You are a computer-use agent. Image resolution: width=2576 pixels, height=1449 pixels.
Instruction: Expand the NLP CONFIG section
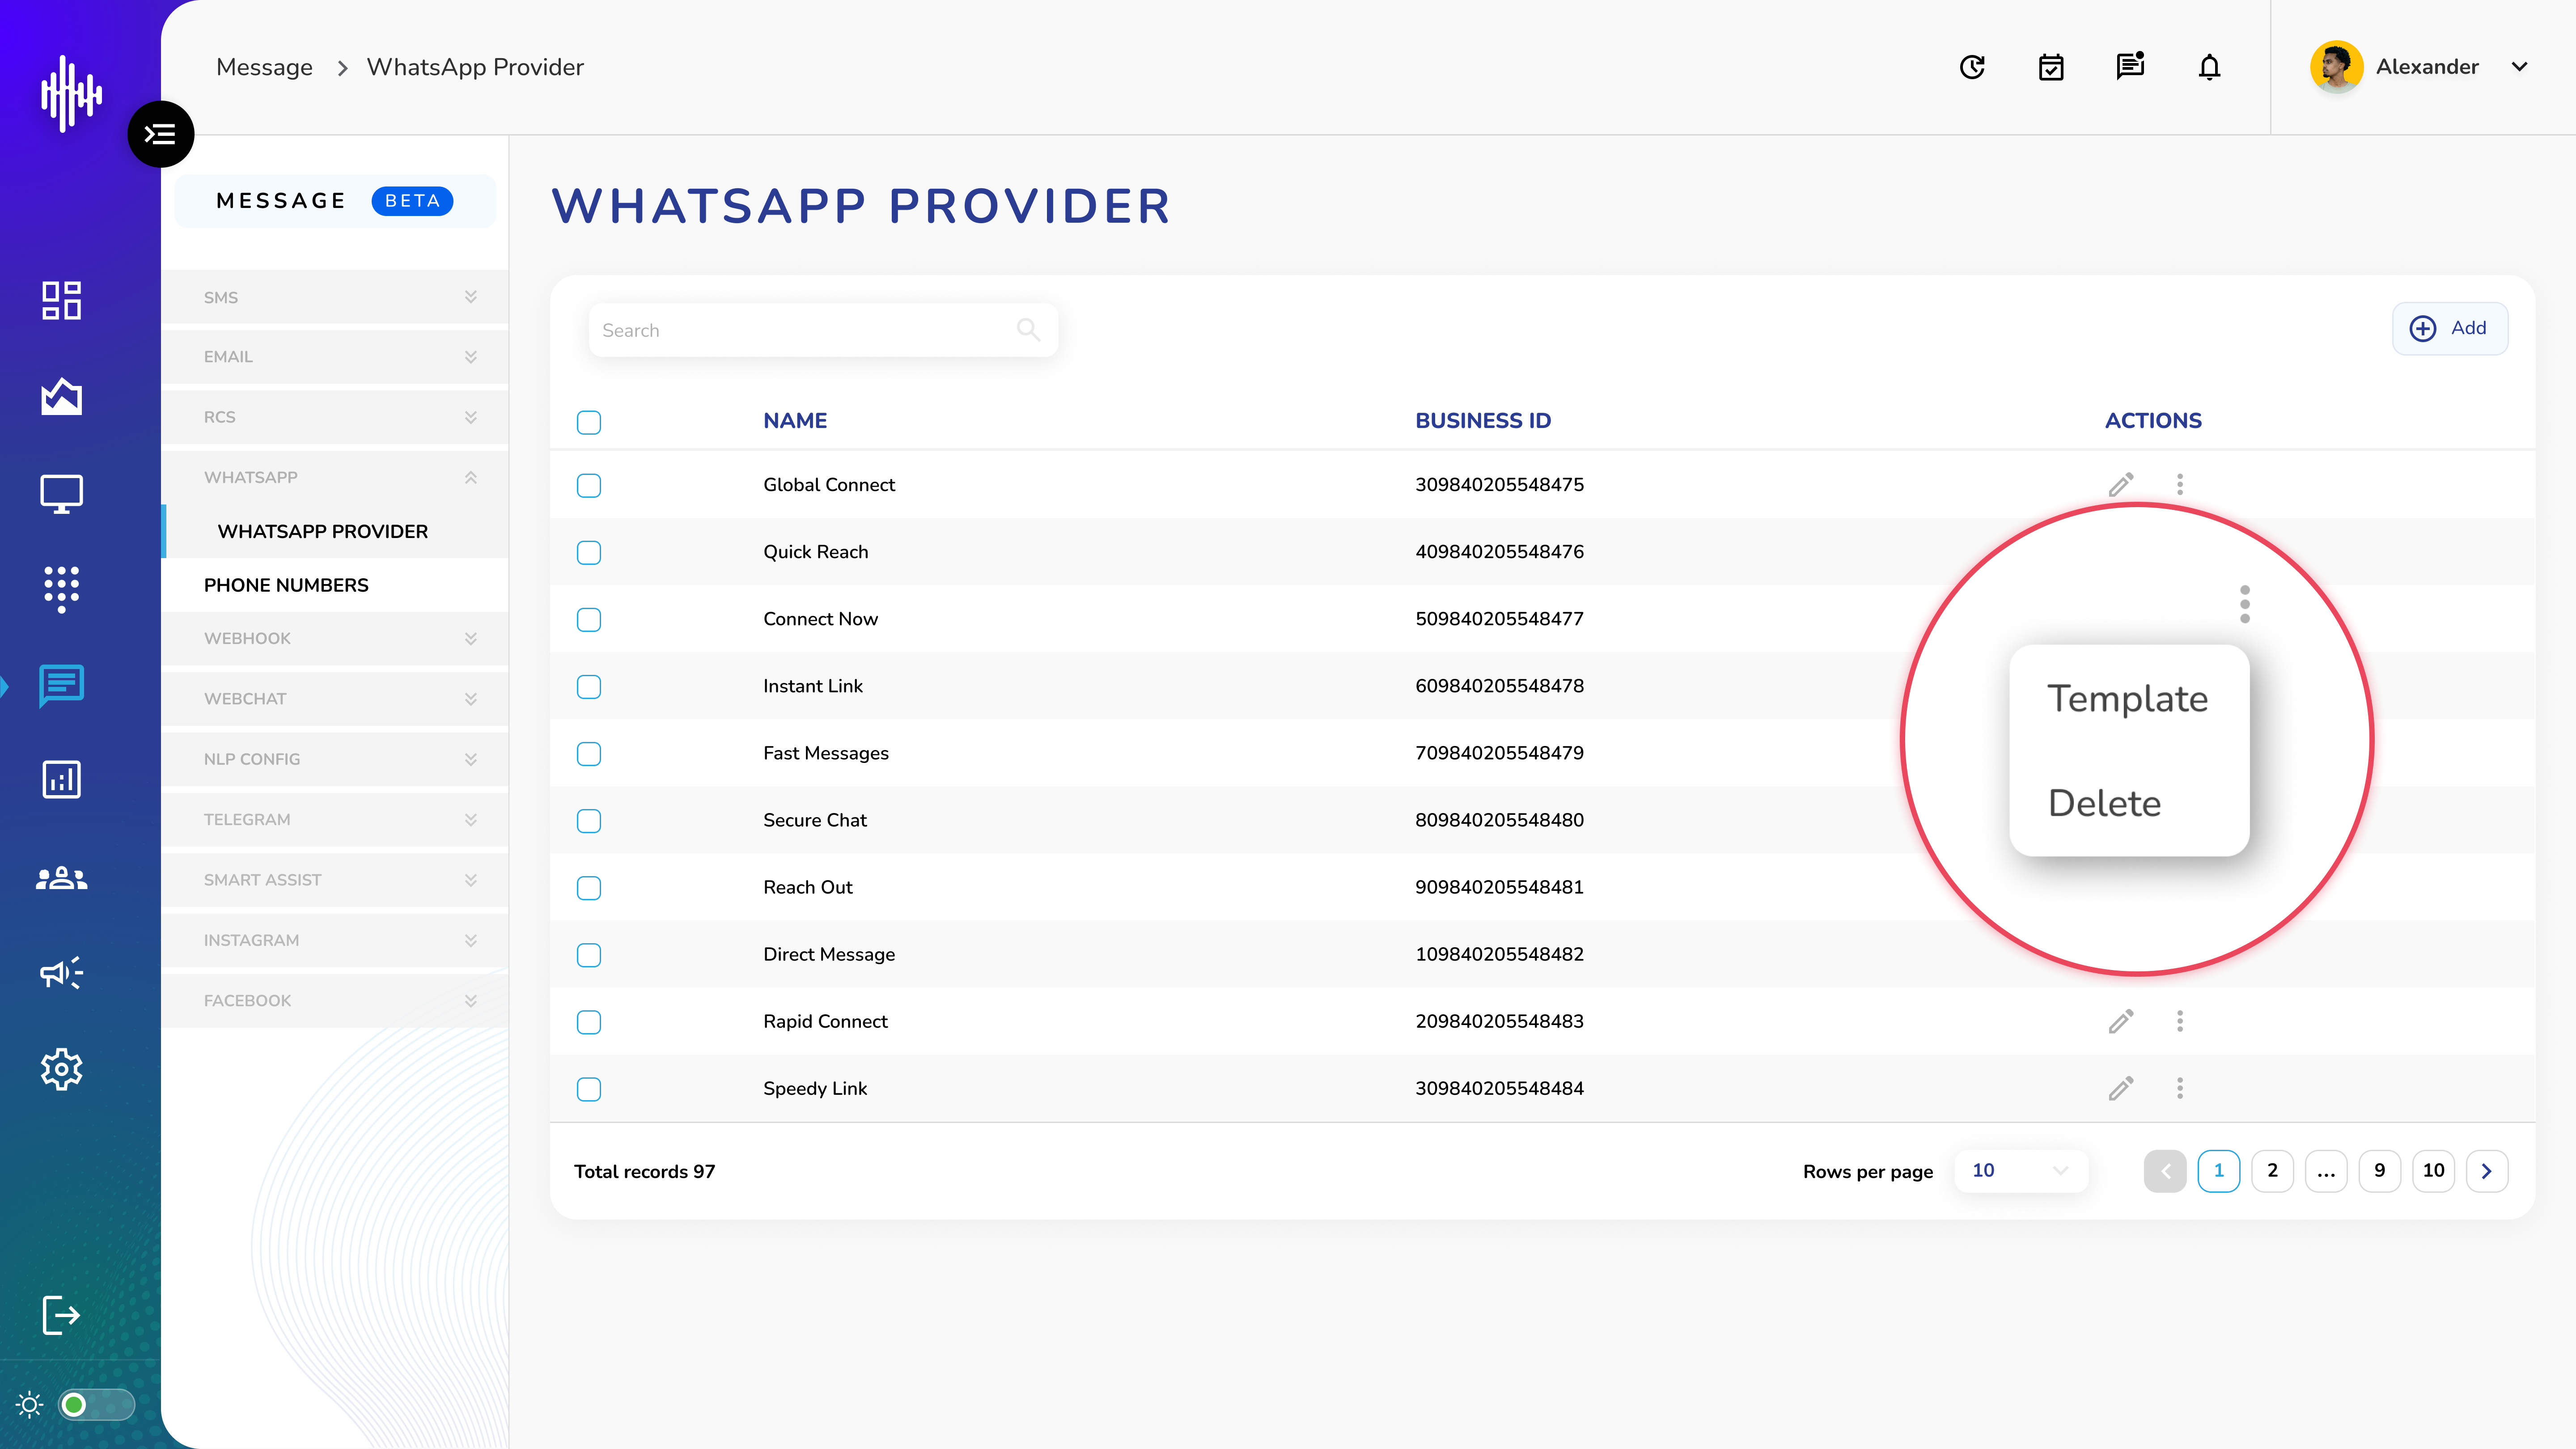tap(335, 759)
